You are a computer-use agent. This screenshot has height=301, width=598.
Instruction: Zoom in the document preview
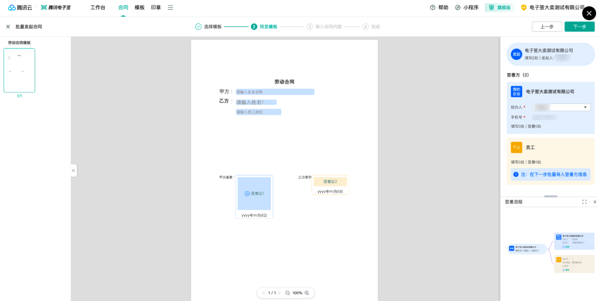pyautogui.click(x=307, y=293)
